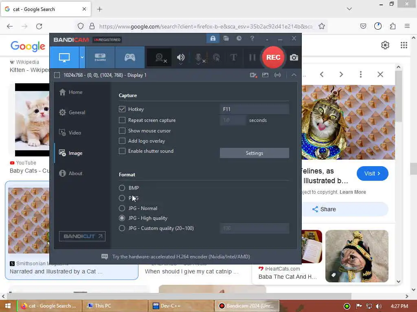This screenshot has height=312, width=417.
Task: Toggle webcam overlay icon
Action: (x=159, y=57)
